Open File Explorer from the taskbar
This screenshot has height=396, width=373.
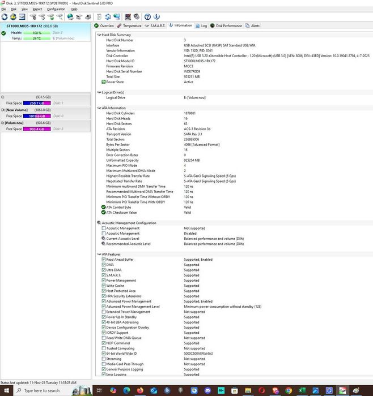[x=248, y=390]
